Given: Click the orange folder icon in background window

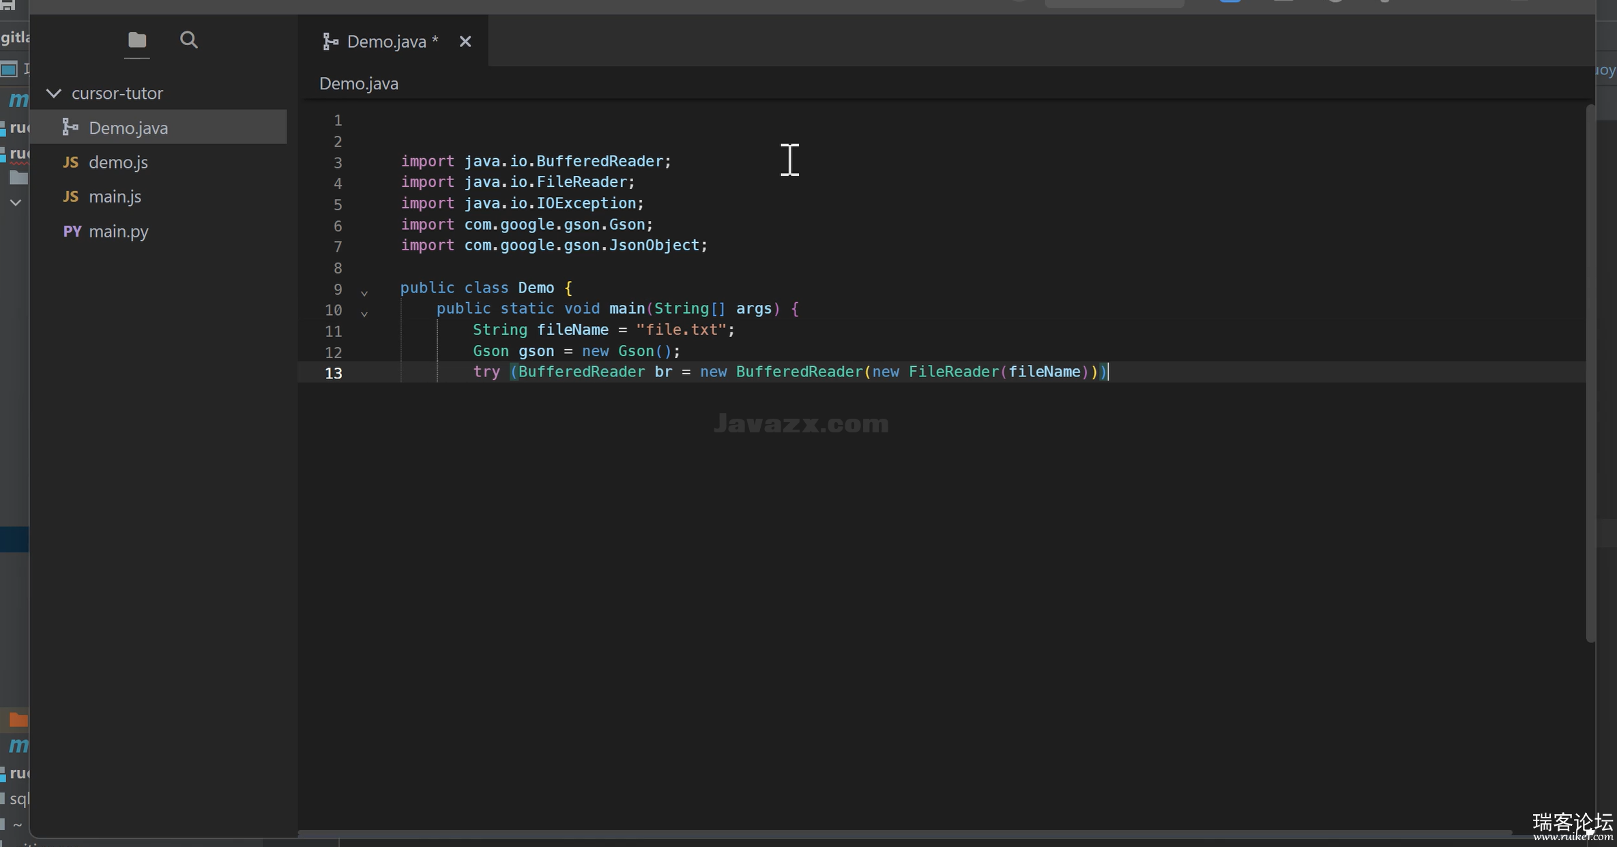Looking at the screenshot, I should click(18, 719).
